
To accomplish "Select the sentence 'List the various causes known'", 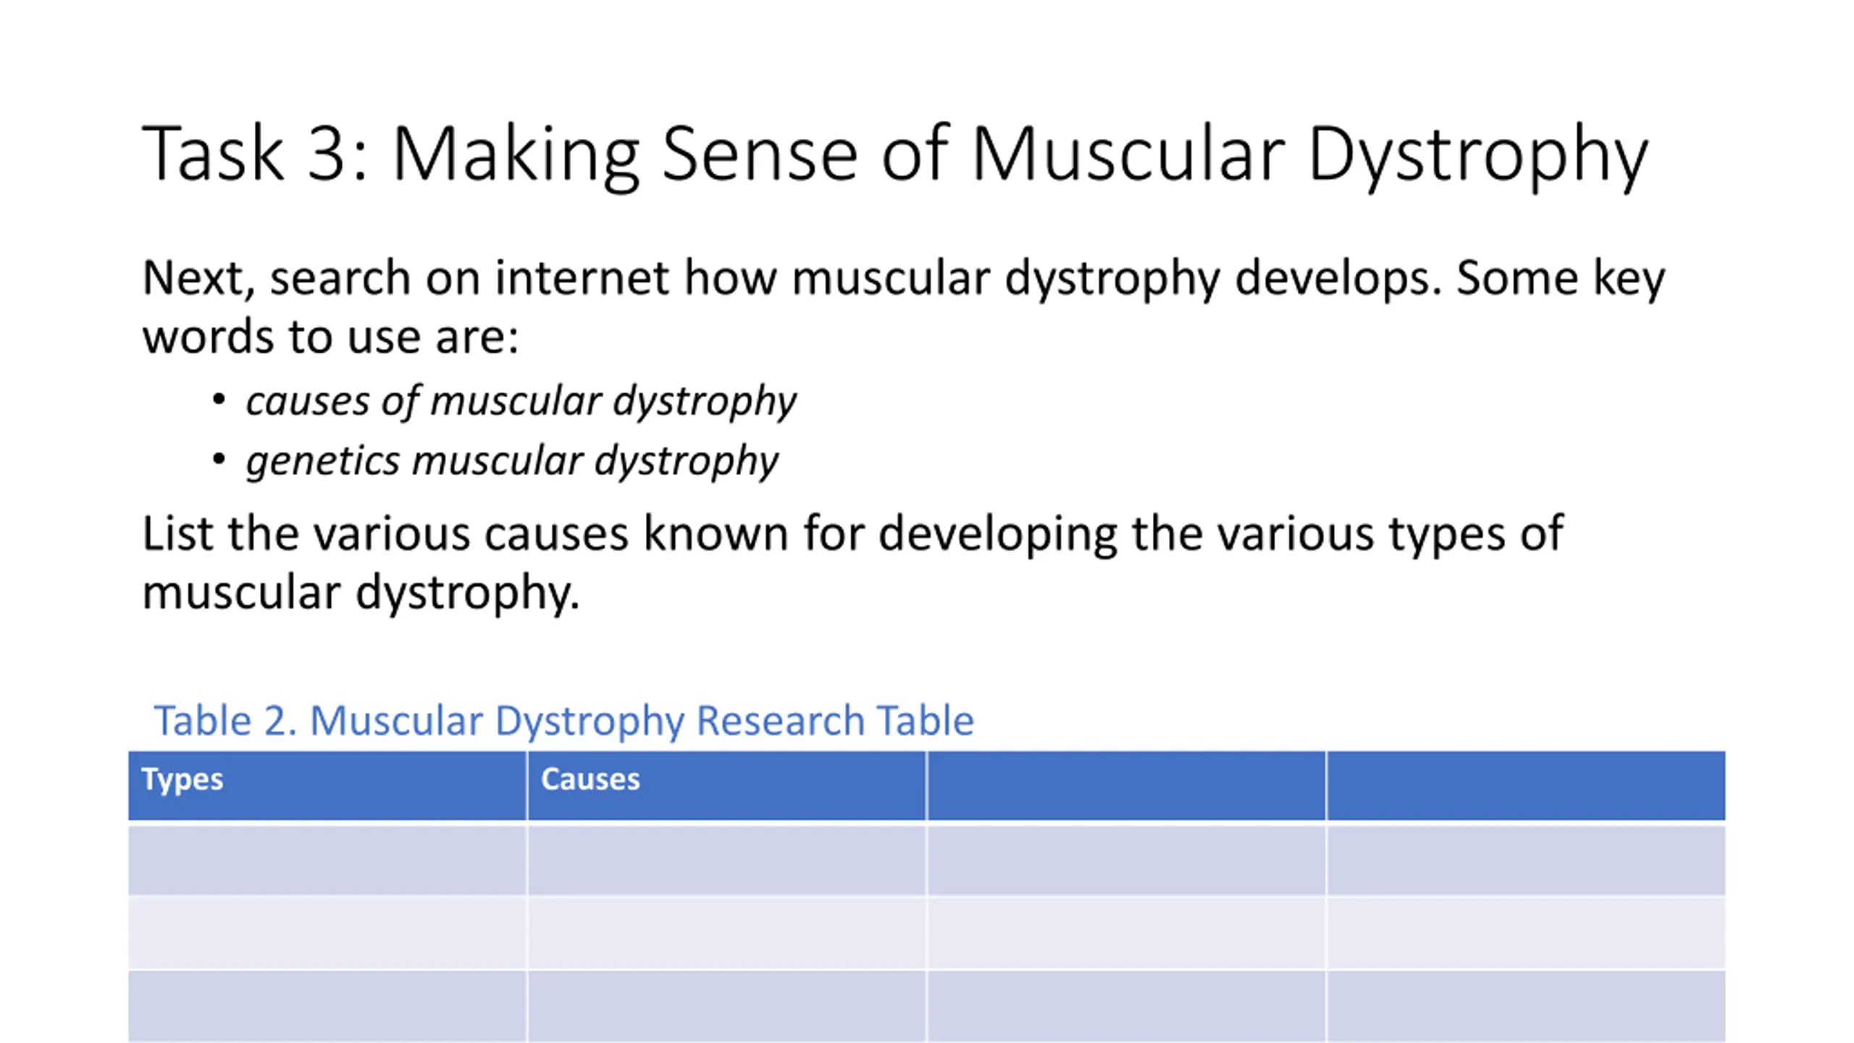I will coord(852,563).
